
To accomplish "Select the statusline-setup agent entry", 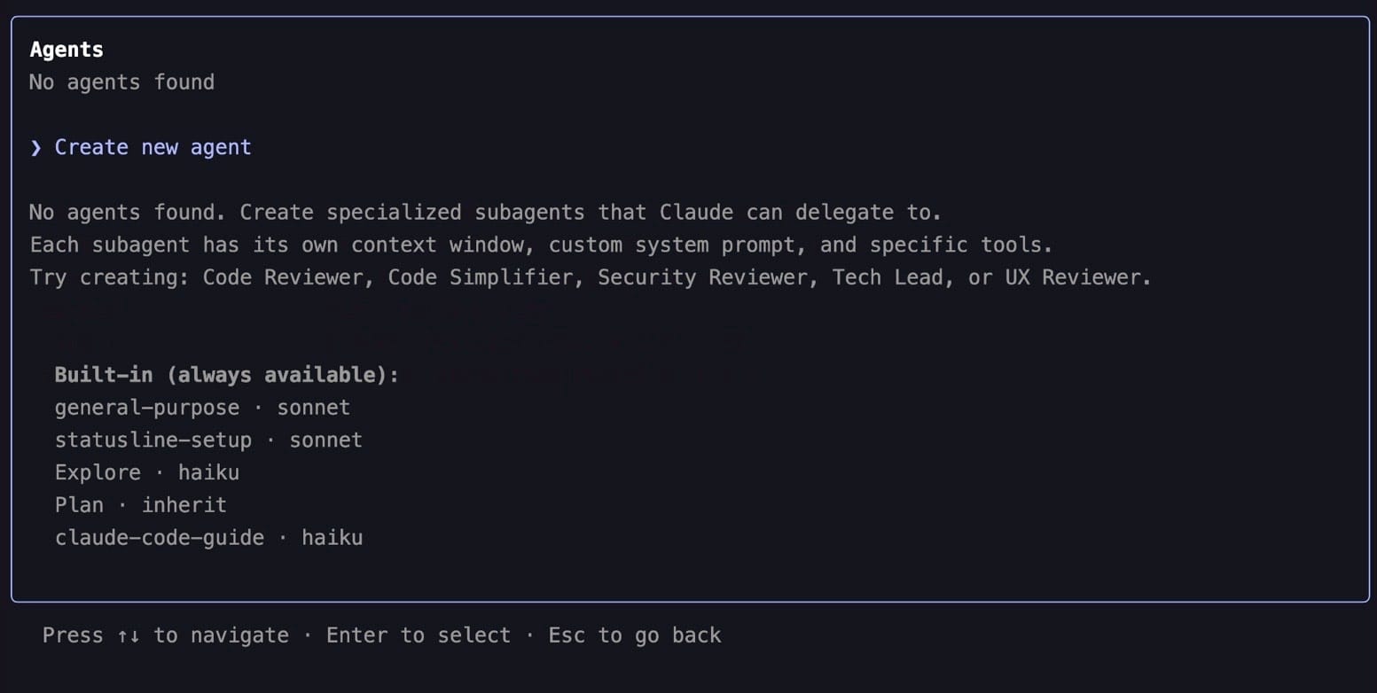I will click(153, 440).
